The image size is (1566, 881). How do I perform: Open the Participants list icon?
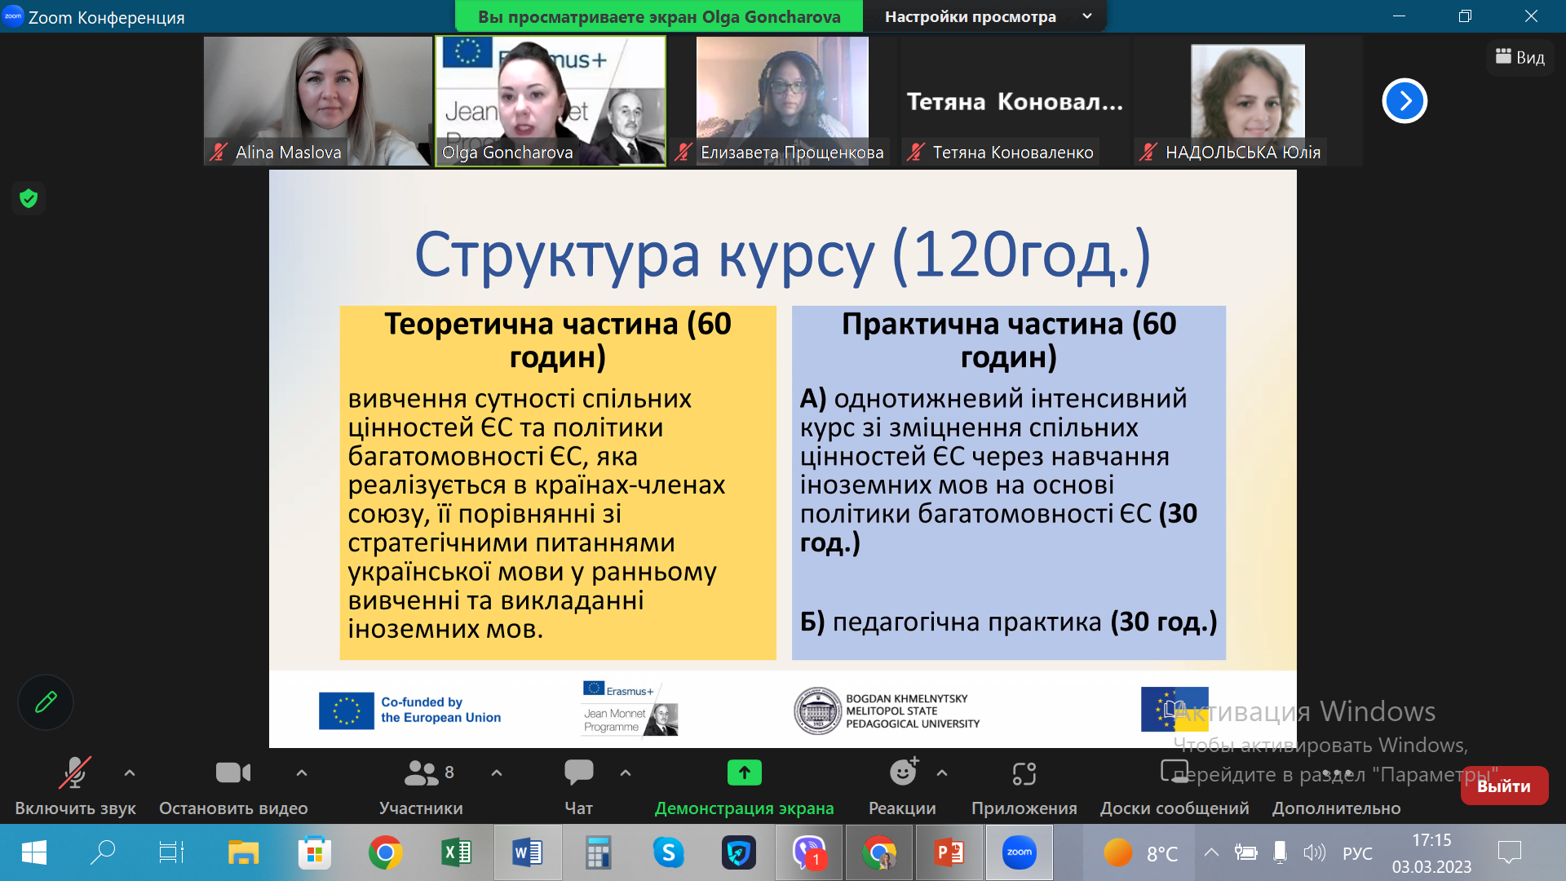click(x=421, y=772)
